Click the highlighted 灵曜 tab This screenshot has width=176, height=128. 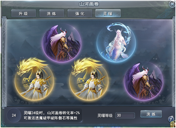pos(108,13)
